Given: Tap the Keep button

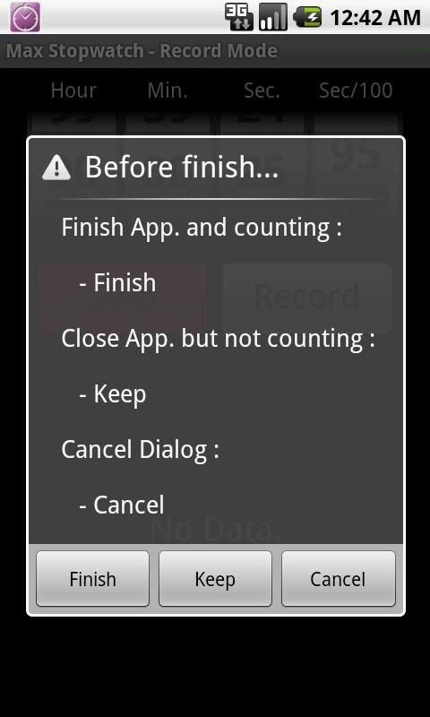Looking at the screenshot, I should click(215, 578).
